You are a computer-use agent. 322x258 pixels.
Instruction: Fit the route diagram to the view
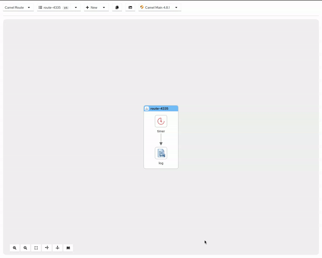tap(36, 248)
